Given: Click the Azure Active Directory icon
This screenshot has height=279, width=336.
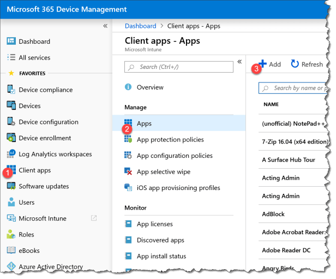Looking at the screenshot, I should [11, 266].
